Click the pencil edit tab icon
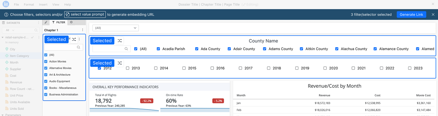This screenshot has height=116, width=438. (x=46, y=23)
